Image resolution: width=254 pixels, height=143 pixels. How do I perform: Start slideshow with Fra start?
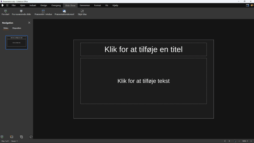(5, 13)
